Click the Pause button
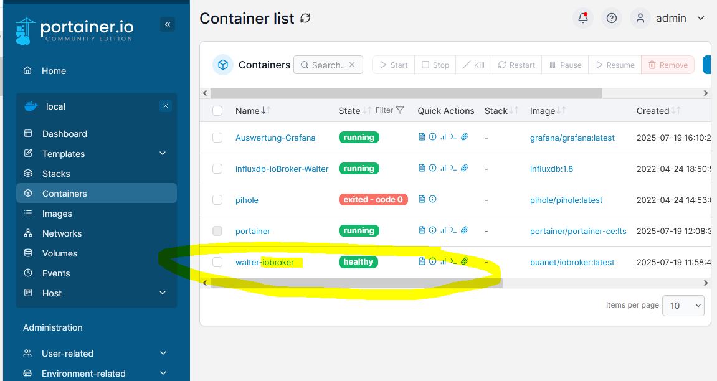The height and width of the screenshot is (381, 717). (565, 65)
